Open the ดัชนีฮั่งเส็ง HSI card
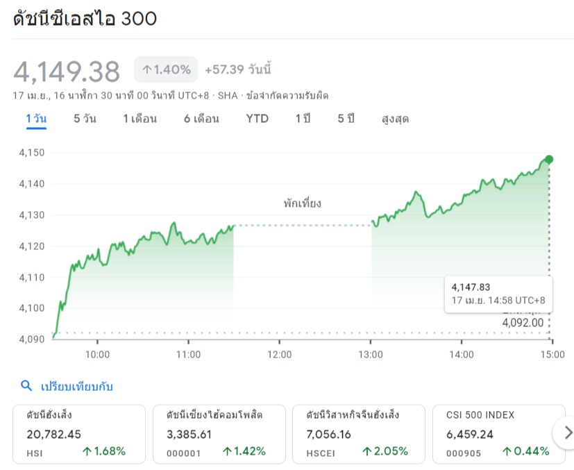This screenshot has width=574, height=470. point(78,434)
